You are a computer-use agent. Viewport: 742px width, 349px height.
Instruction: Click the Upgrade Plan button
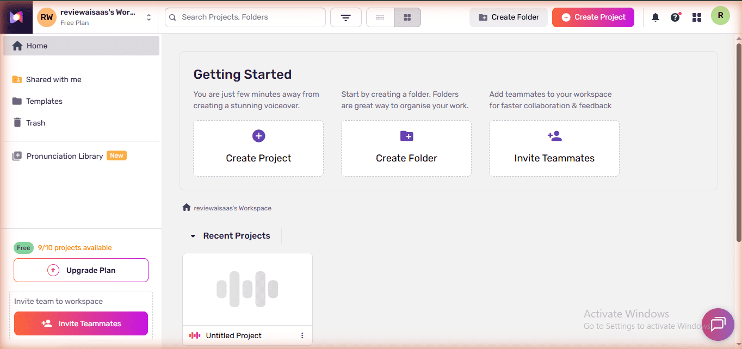81,270
